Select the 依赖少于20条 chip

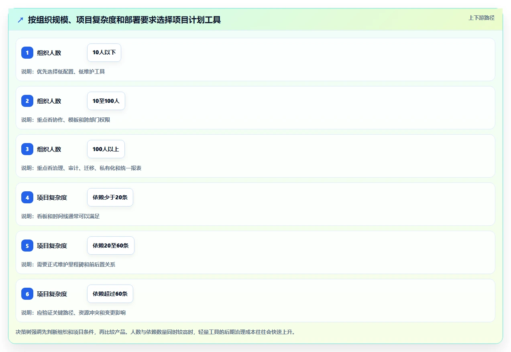pos(110,197)
